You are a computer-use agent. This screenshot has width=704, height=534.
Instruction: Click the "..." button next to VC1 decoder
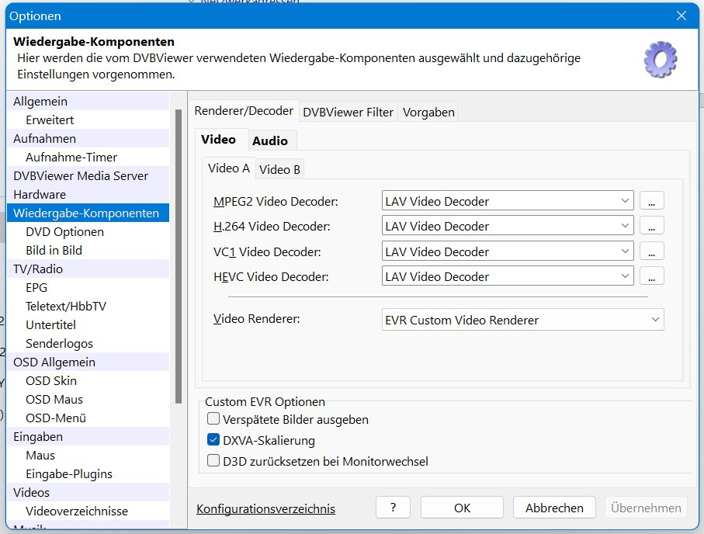651,251
